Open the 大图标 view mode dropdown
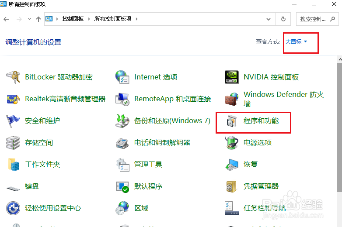The height and width of the screenshot is (227, 342). pyautogui.click(x=296, y=41)
